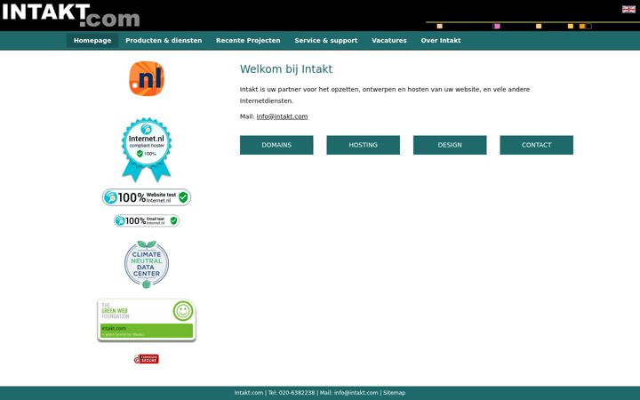Image resolution: width=640 pixels, height=400 pixels.
Task: Switch language via the UK flag icon
Action: pyautogui.click(x=628, y=10)
